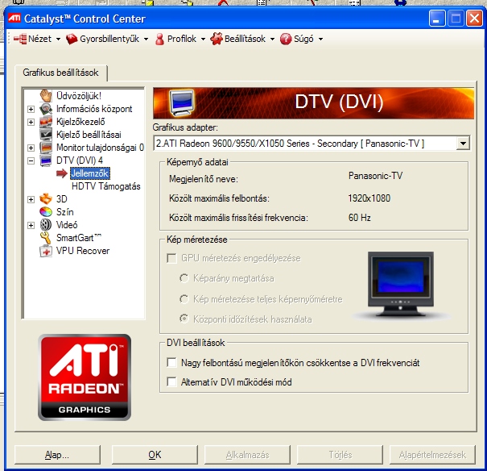Click the OK button
487x471 pixels.
pos(155,455)
